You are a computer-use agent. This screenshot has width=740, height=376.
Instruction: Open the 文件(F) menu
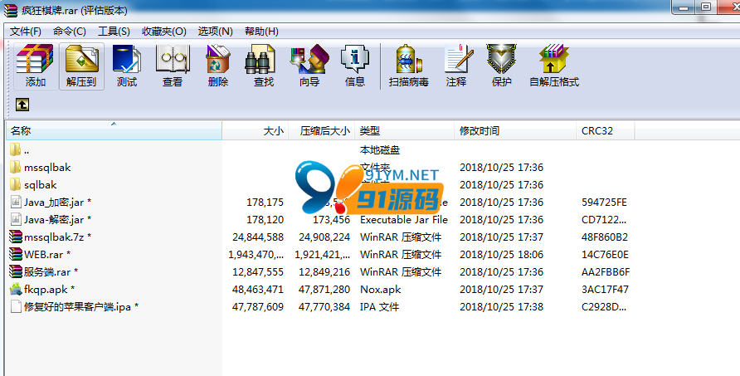(x=26, y=32)
